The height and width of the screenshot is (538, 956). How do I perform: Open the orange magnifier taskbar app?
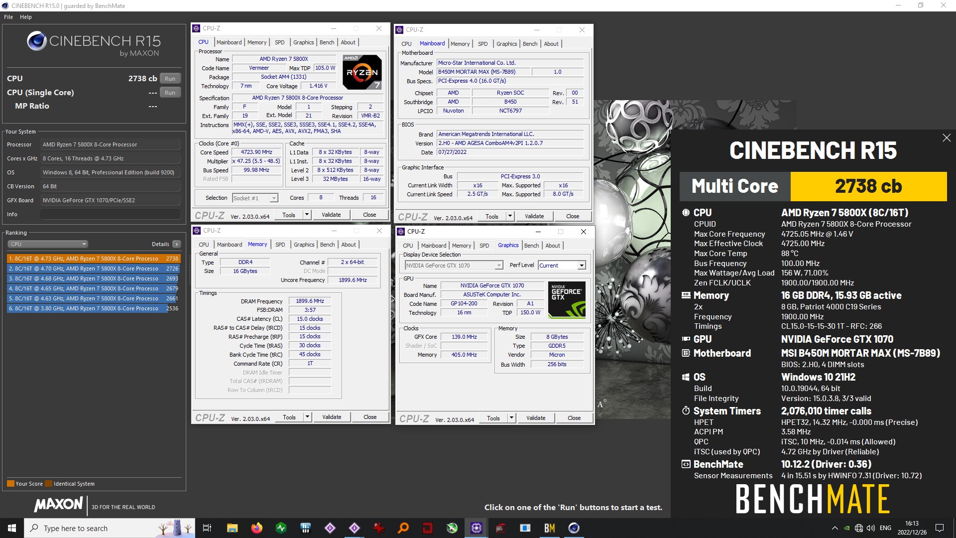point(403,528)
